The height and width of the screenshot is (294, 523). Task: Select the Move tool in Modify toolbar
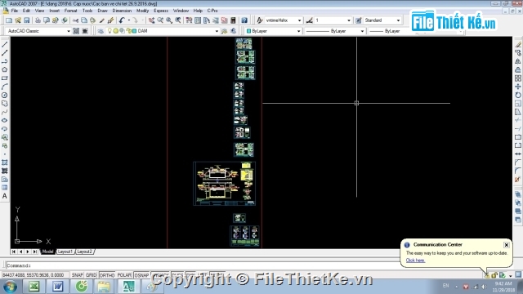pyautogui.click(x=517, y=87)
